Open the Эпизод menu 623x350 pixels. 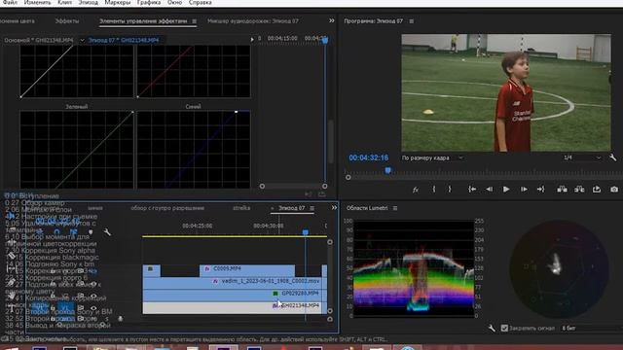point(88,2)
